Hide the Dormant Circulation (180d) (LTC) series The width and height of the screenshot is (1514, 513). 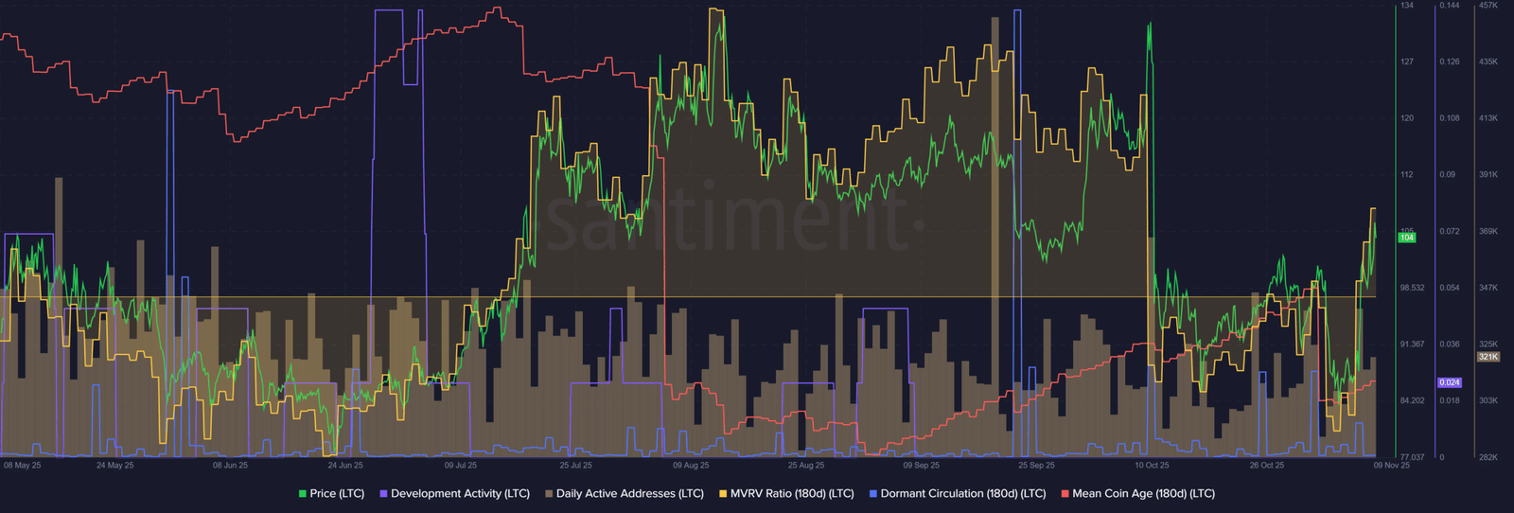(x=963, y=494)
